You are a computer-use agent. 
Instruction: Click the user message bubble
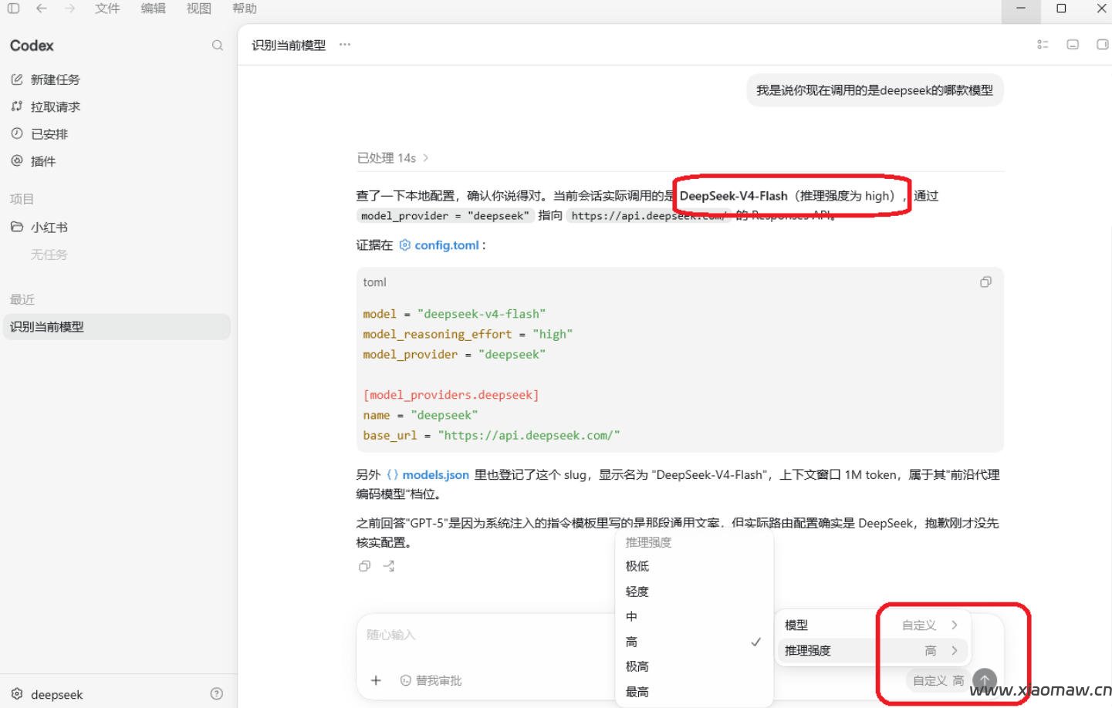(x=874, y=90)
